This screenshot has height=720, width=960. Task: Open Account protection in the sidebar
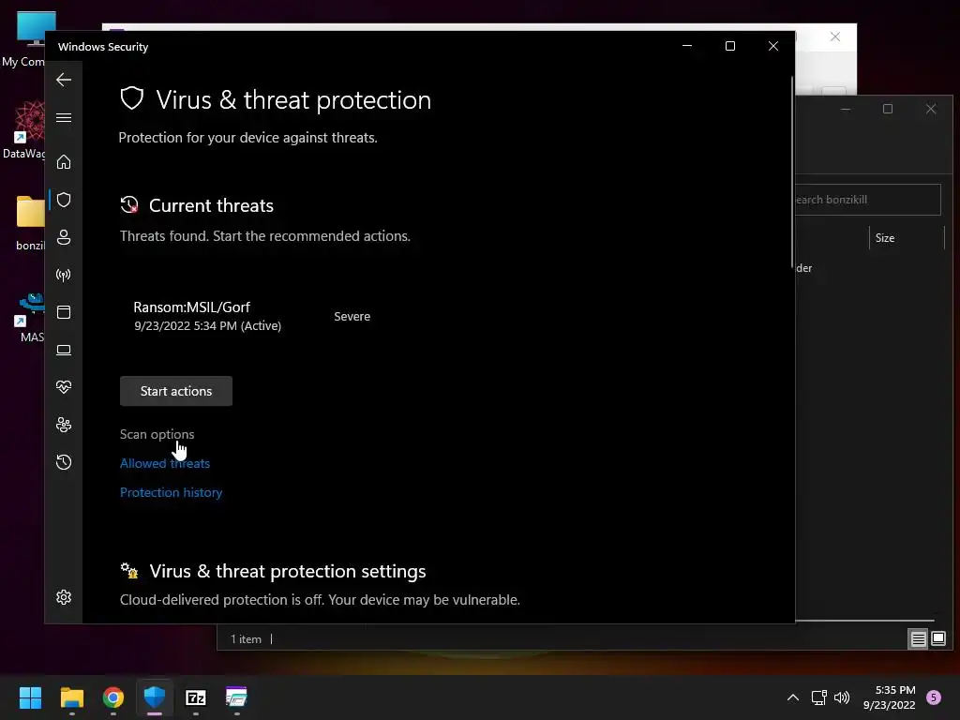[x=64, y=237]
